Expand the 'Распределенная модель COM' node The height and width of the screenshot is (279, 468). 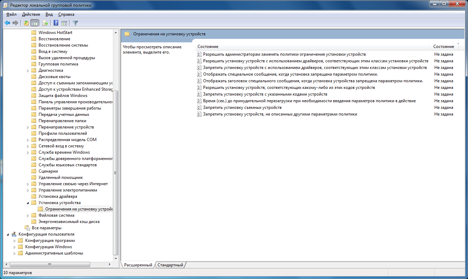click(28, 140)
